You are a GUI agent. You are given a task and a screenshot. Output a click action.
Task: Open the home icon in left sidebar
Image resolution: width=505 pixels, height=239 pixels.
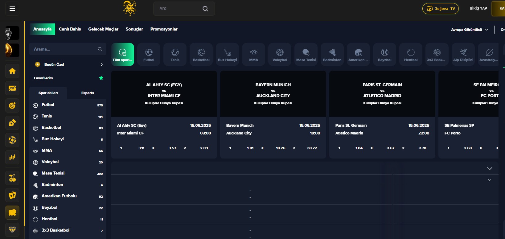[12, 71]
